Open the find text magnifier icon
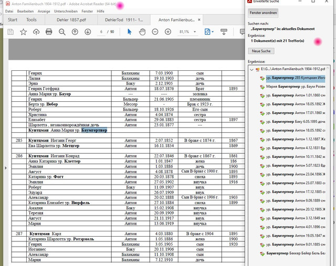This screenshot has height=266, width=336. pos(62,32)
